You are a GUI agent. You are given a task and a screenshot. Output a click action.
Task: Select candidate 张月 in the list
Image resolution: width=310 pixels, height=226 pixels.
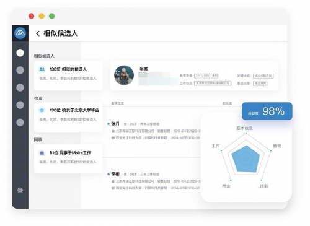[x=115, y=124]
